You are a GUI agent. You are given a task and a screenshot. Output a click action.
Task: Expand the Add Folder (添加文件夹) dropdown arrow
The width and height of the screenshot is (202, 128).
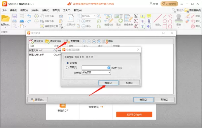[63, 41]
